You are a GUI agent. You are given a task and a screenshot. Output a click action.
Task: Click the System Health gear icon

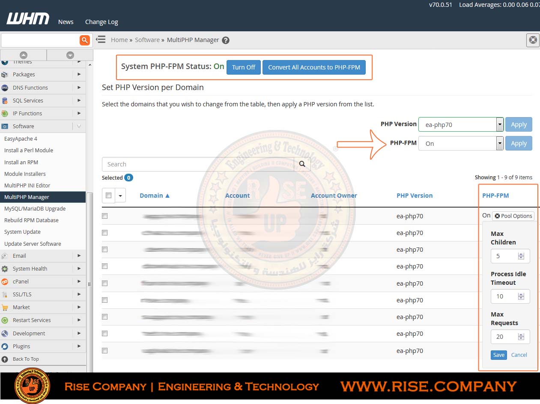5,269
